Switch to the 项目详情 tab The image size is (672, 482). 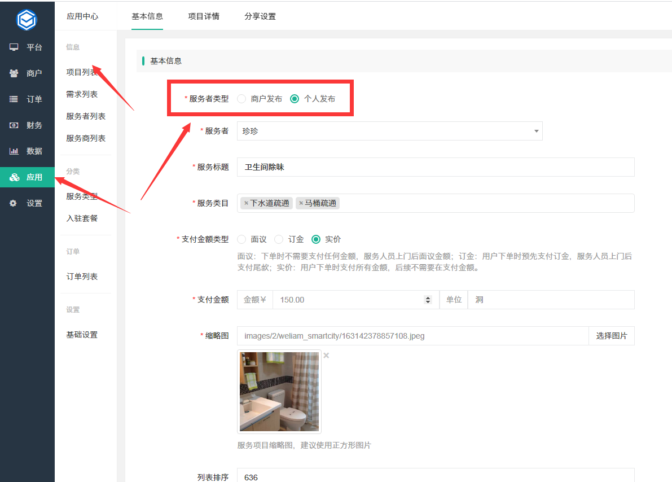tap(204, 16)
